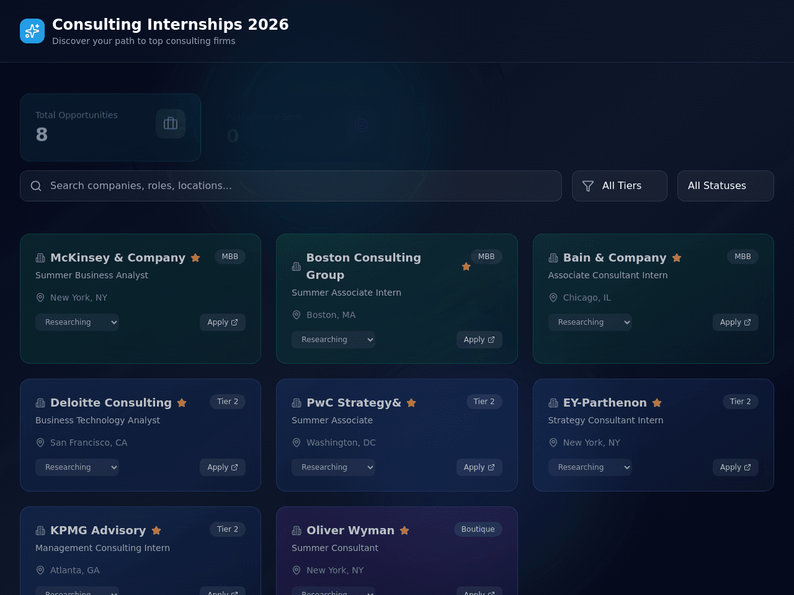Open Bain & Company's Researching status dropdown
Viewport: 794px width, 595px height.
tap(590, 322)
